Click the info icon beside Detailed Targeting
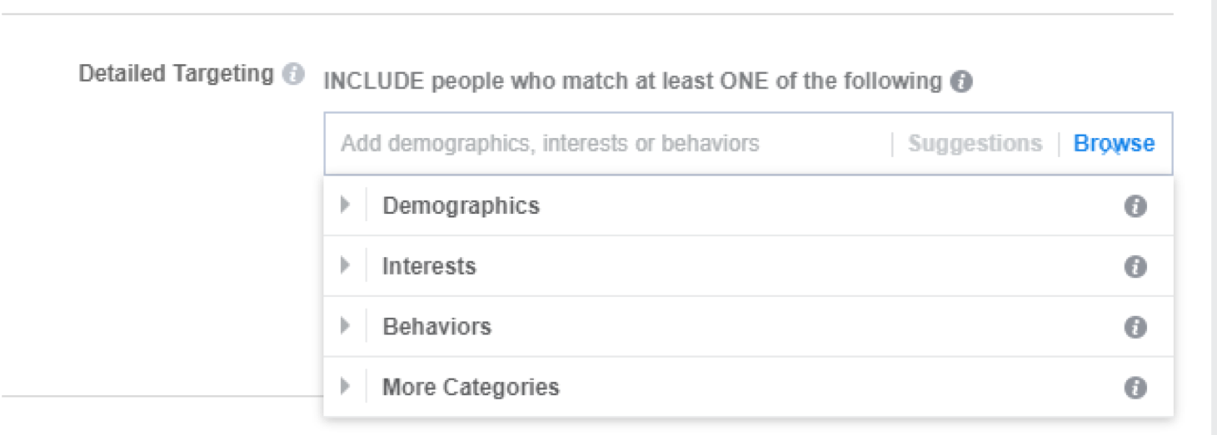 pyautogui.click(x=293, y=74)
